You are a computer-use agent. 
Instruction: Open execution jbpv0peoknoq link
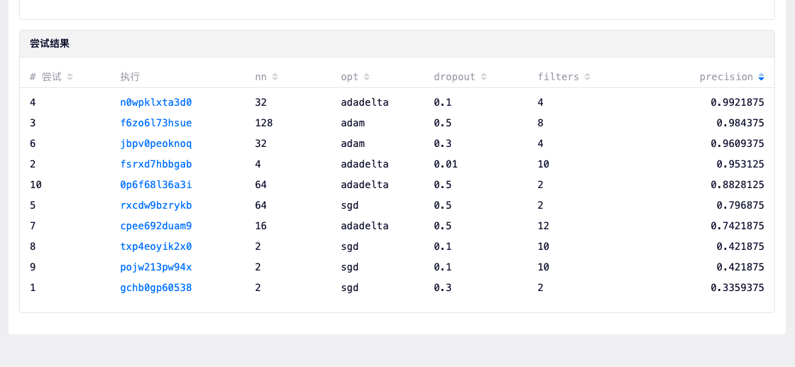click(155, 143)
